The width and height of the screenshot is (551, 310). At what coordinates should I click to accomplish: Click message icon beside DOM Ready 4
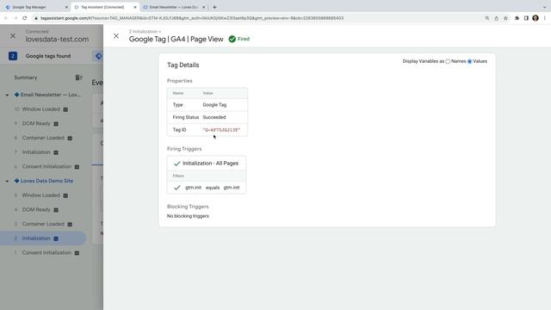tap(56, 210)
